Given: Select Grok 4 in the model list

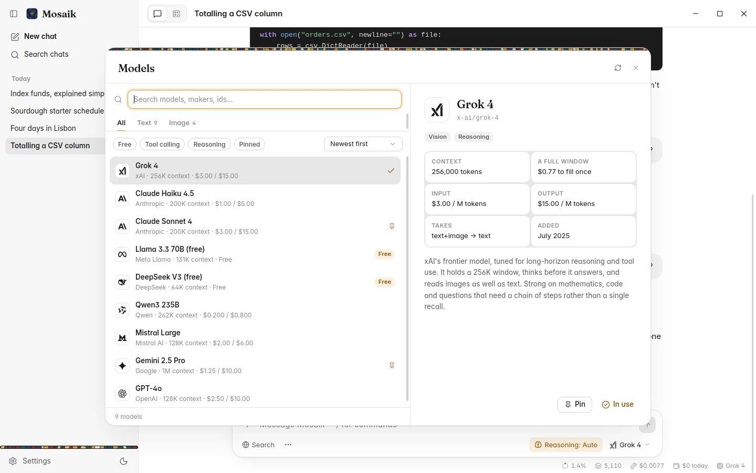Looking at the screenshot, I should pyautogui.click(x=255, y=170).
